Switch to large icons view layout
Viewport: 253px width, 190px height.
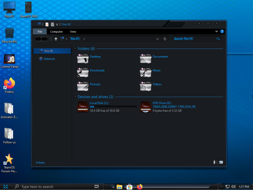(x=221, y=162)
